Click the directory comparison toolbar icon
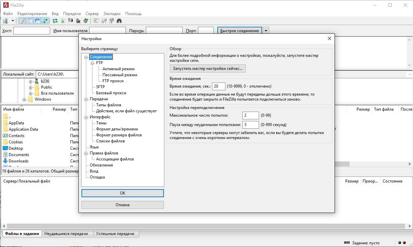413x247 pixels. pos(96,21)
